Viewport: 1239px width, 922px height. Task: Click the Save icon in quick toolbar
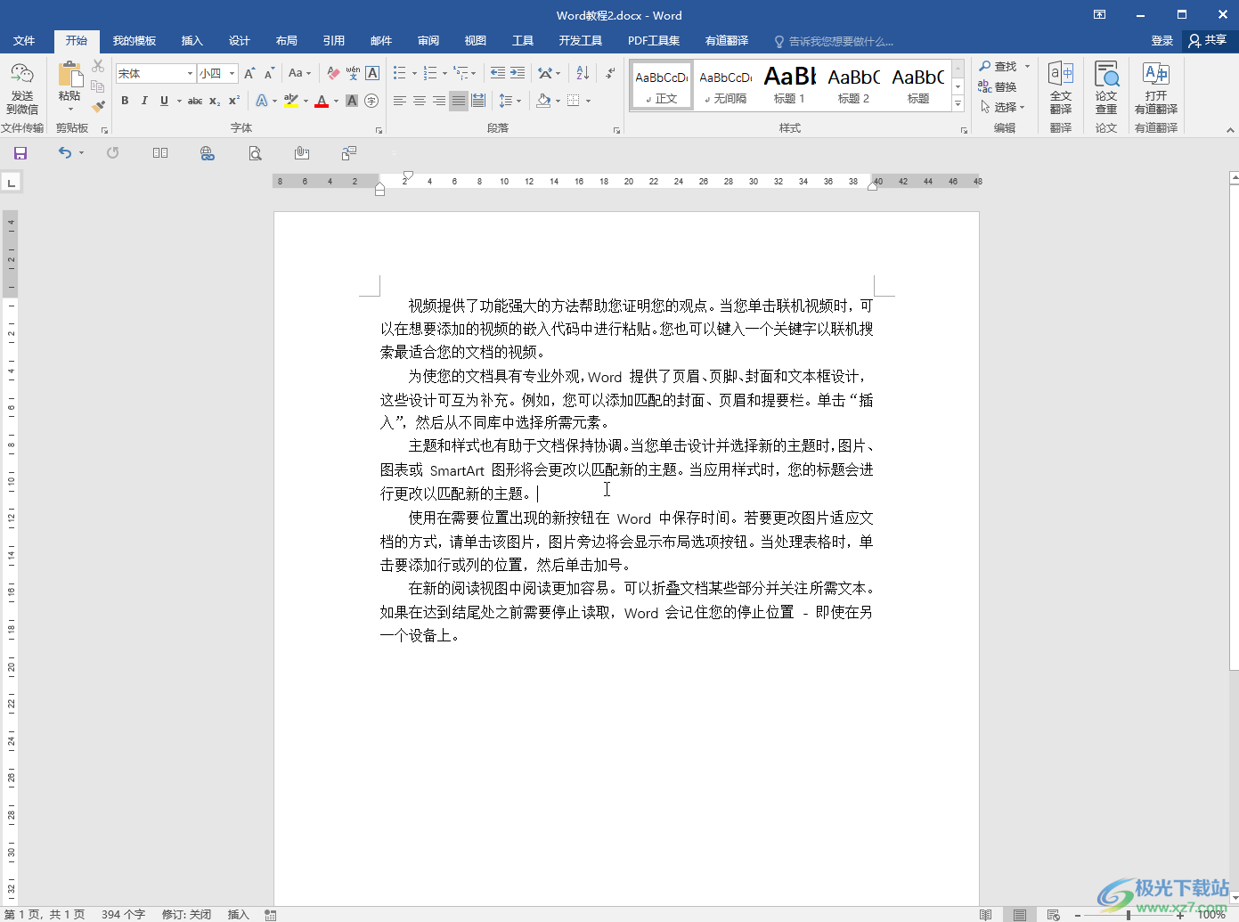click(x=20, y=153)
